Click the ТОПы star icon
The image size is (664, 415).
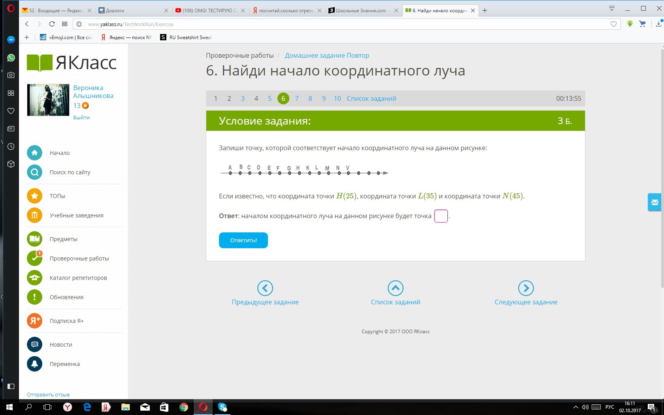(x=35, y=196)
